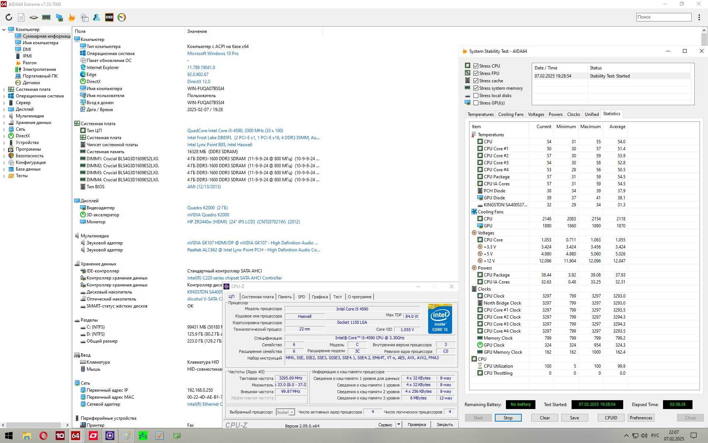Open CPU-Z selected processor Socket dropdown
The image size is (708, 443).
coord(285,412)
